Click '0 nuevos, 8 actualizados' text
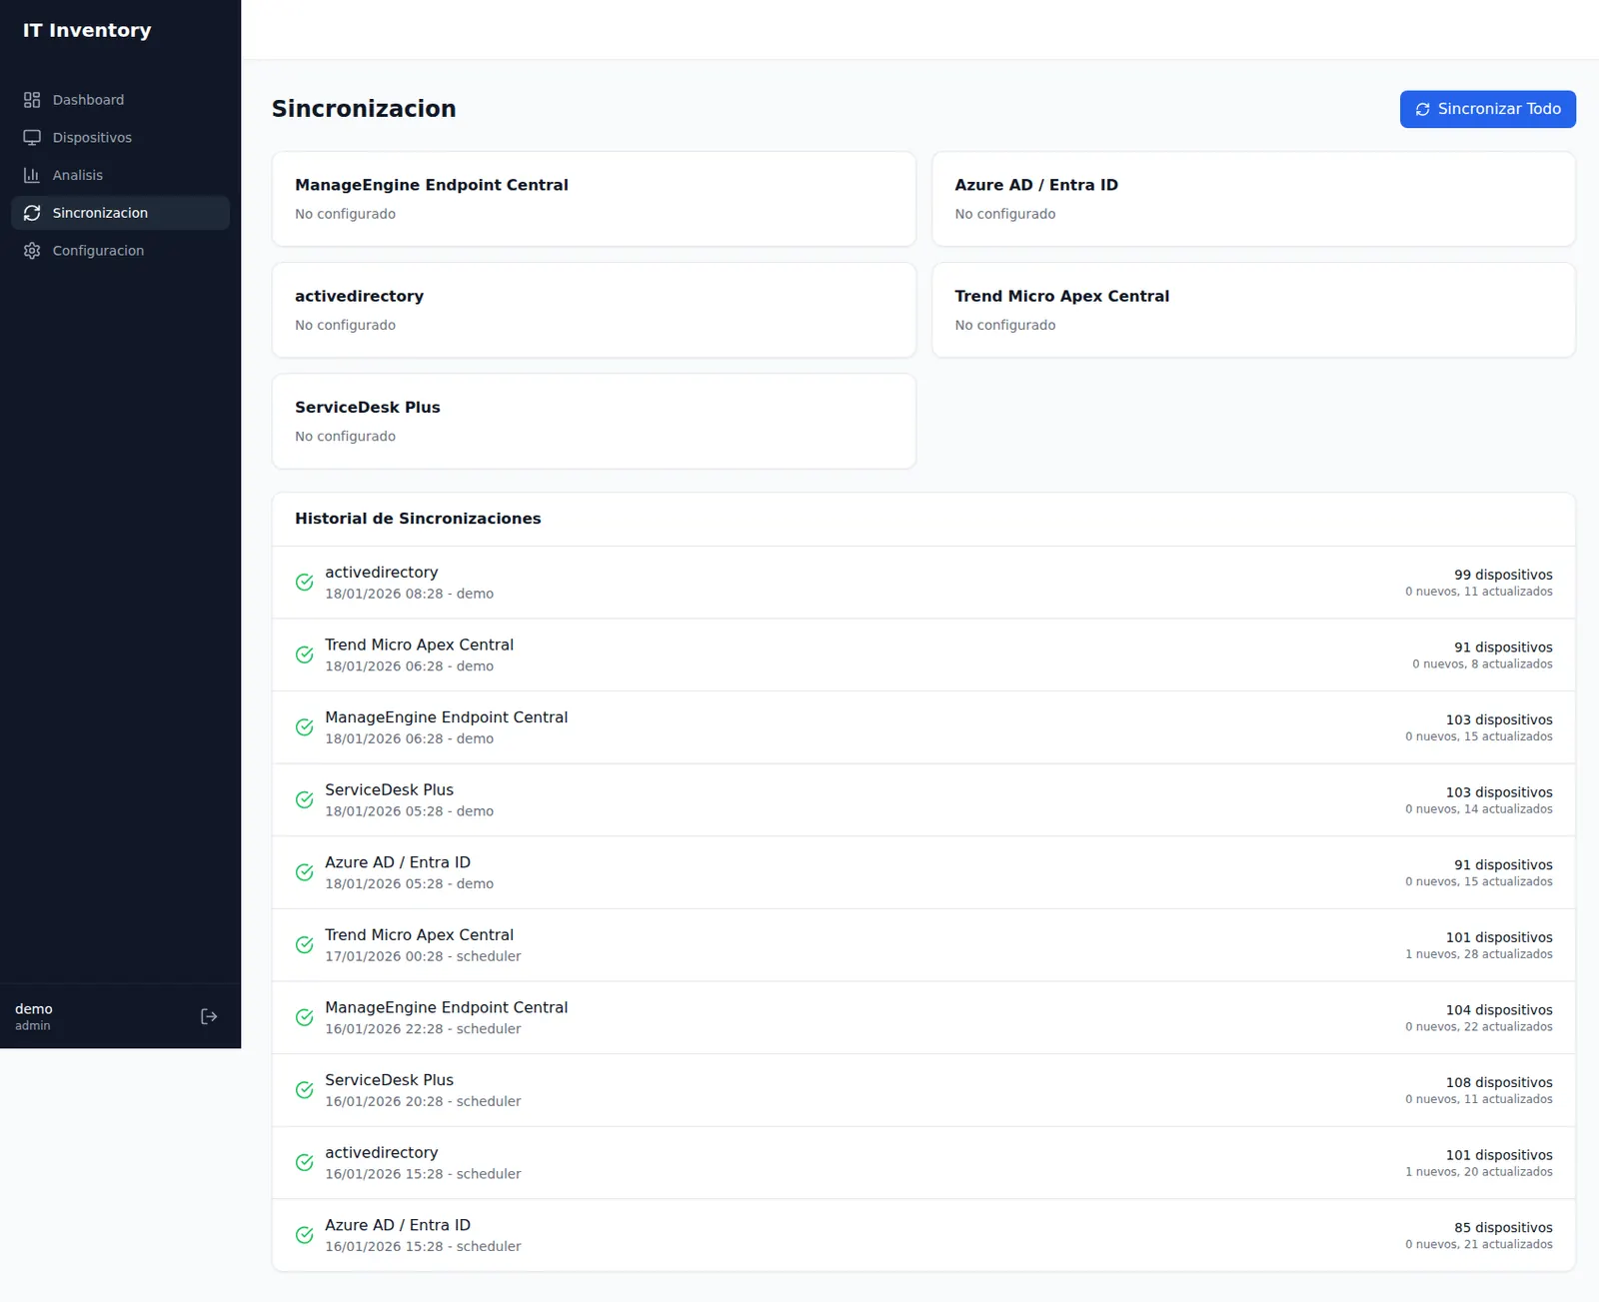 point(1482,663)
